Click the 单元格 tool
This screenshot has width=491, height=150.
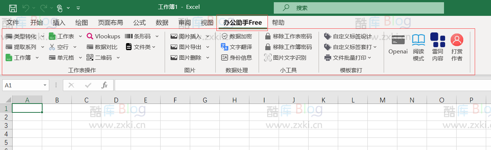[x=61, y=57]
